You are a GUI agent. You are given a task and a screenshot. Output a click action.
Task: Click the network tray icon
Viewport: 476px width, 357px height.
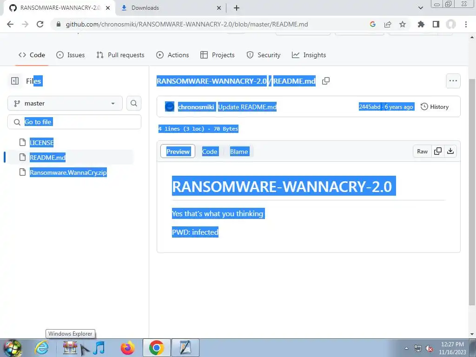(x=418, y=348)
